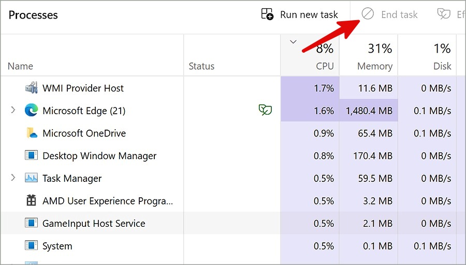This screenshot has width=466, height=265.
Task: Click the GameInput Host Service icon
Action: 32,224
